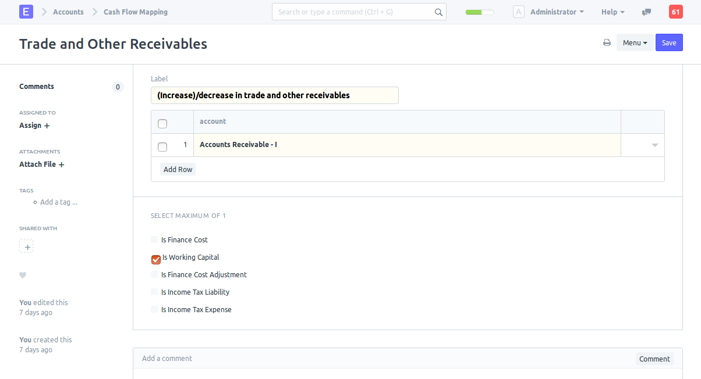This screenshot has width=701, height=379.
Task: Click the Administrator avatar icon
Action: click(519, 12)
